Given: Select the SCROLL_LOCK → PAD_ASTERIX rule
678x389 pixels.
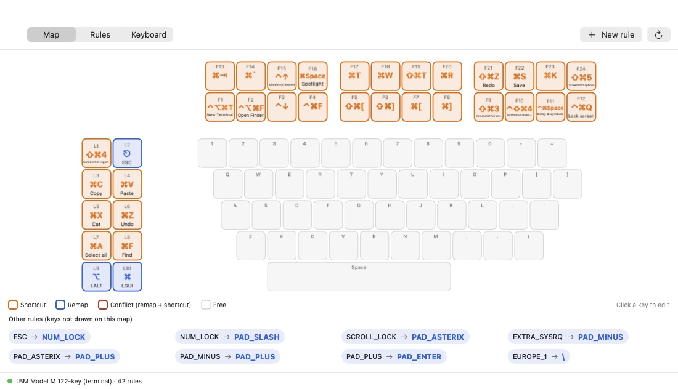Looking at the screenshot, I should coord(405,337).
